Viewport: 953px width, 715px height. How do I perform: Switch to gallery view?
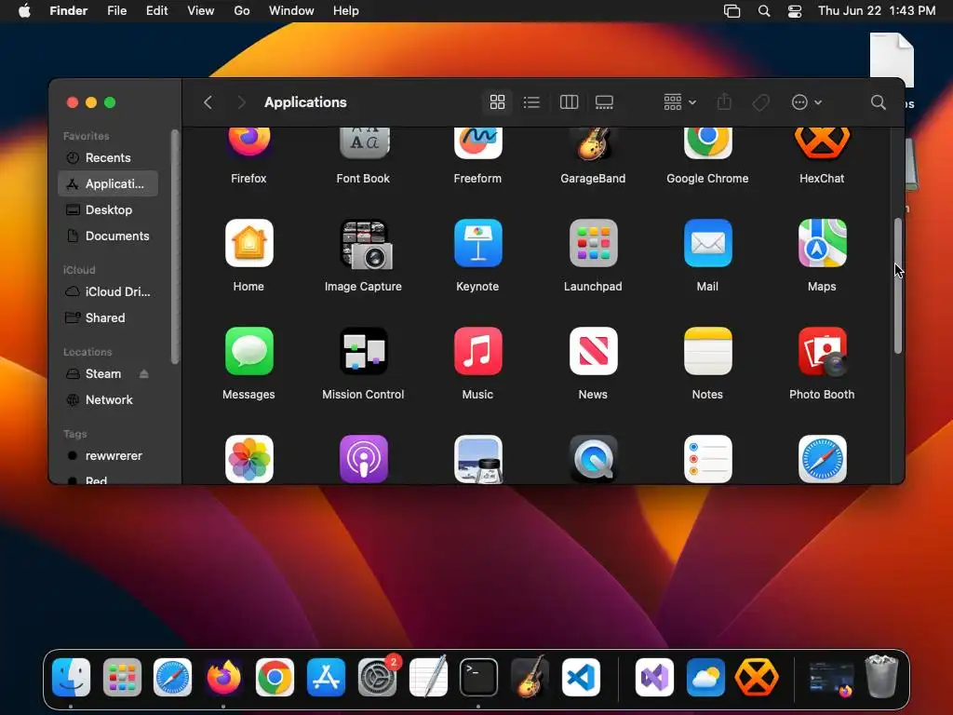click(604, 102)
